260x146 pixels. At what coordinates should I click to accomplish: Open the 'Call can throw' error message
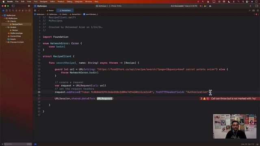[234, 99]
